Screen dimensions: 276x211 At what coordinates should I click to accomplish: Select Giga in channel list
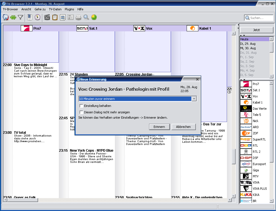tap(255, 170)
